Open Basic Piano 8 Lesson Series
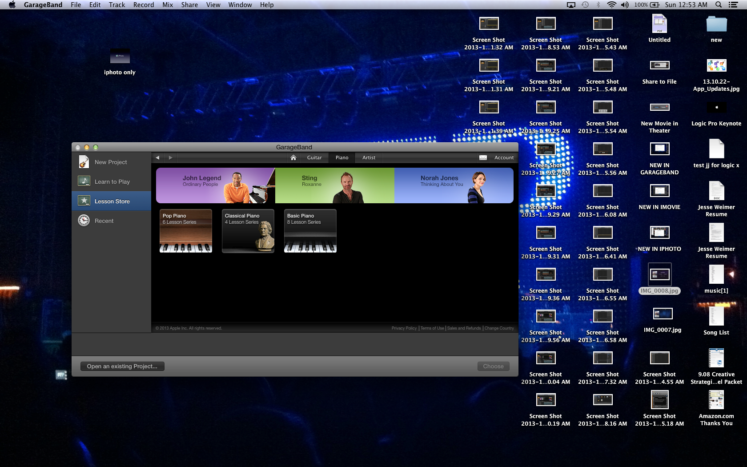747x467 pixels. click(x=310, y=231)
